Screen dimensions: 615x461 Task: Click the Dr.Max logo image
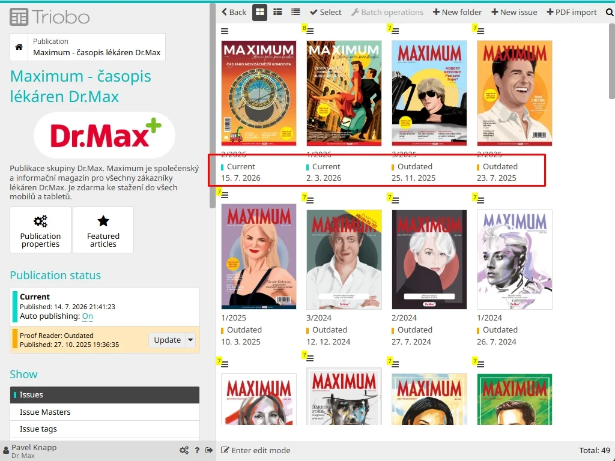(105, 135)
